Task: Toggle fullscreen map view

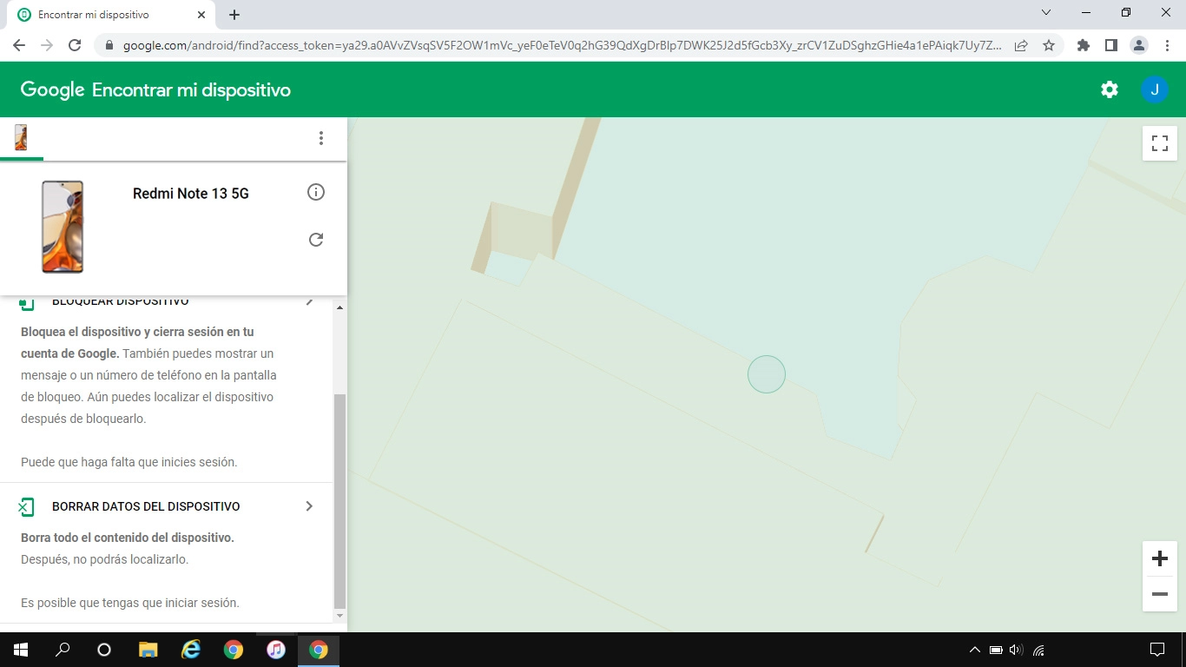Action: (1159, 143)
